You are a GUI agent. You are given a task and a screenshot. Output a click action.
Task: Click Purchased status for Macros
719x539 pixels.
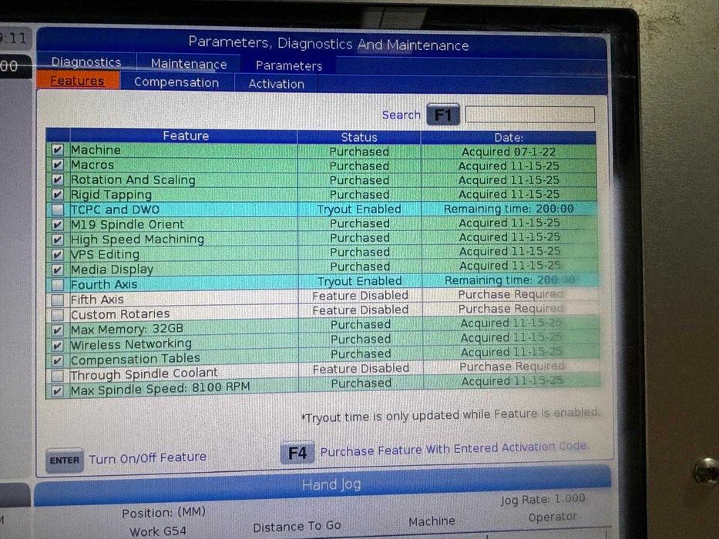(x=359, y=166)
